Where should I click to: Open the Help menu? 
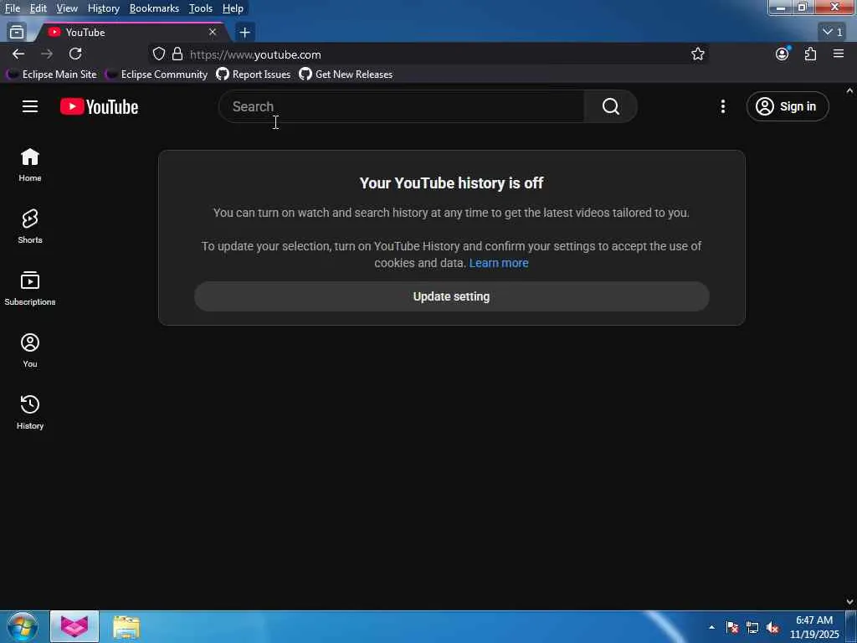(x=233, y=8)
